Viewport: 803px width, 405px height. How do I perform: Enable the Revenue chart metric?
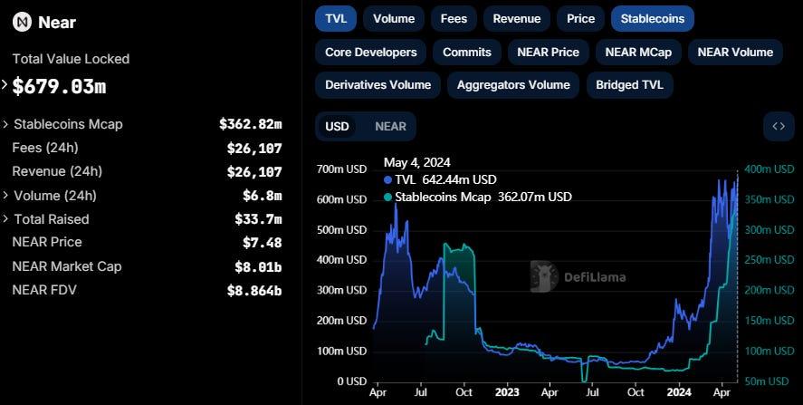[517, 18]
